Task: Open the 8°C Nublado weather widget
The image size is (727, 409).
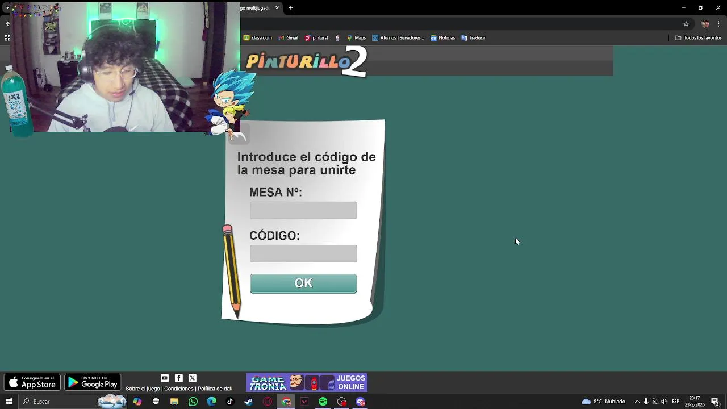Action: pos(604,402)
